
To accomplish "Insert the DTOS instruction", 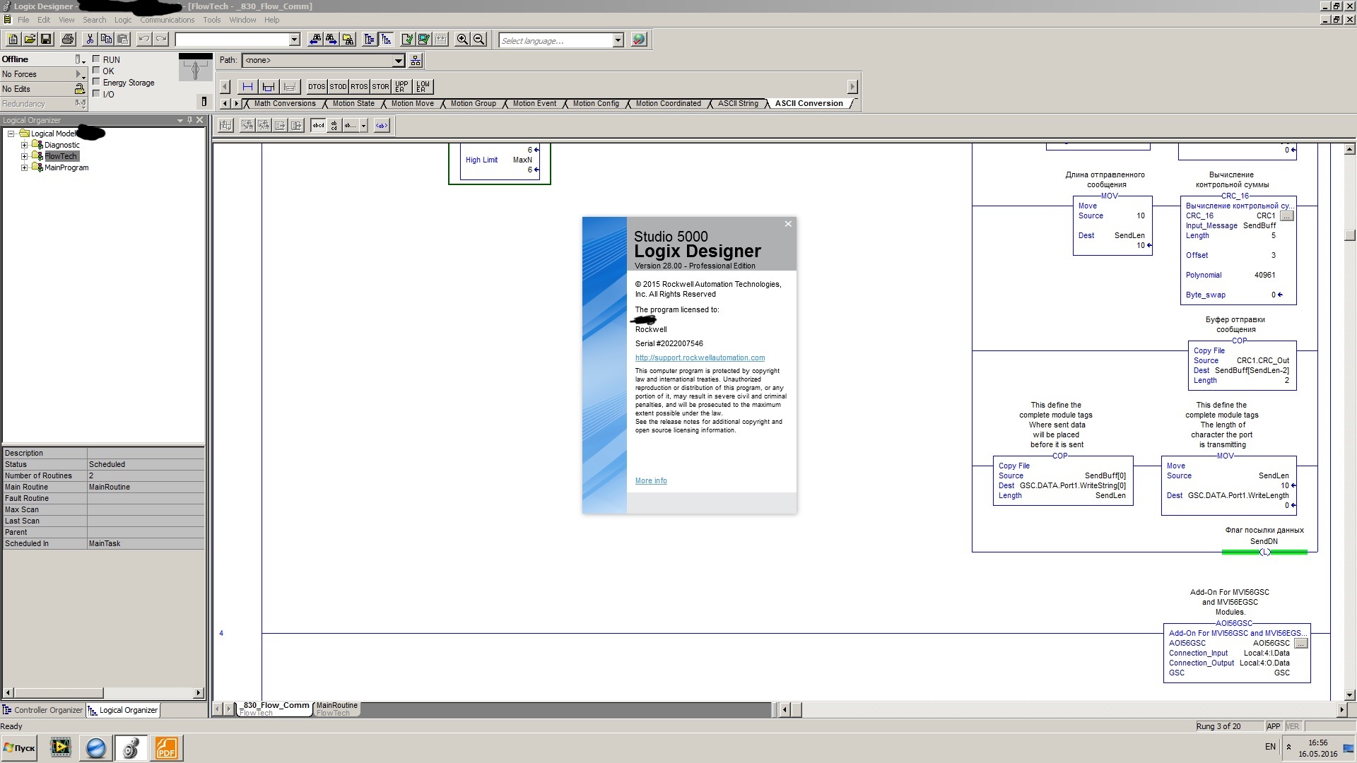I will click(x=317, y=86).
